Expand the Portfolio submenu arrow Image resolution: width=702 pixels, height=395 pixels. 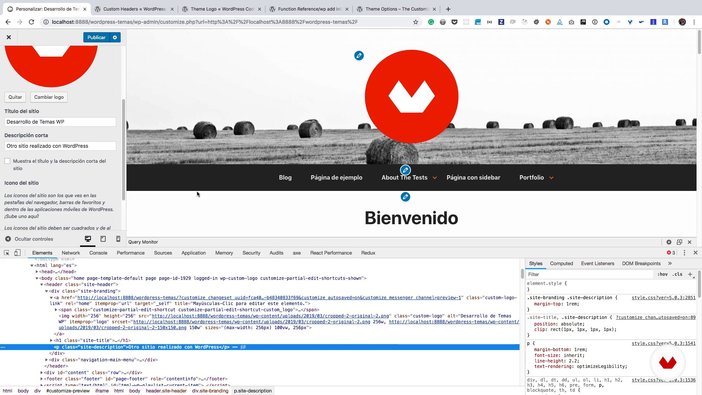click(x=551, y=178)
